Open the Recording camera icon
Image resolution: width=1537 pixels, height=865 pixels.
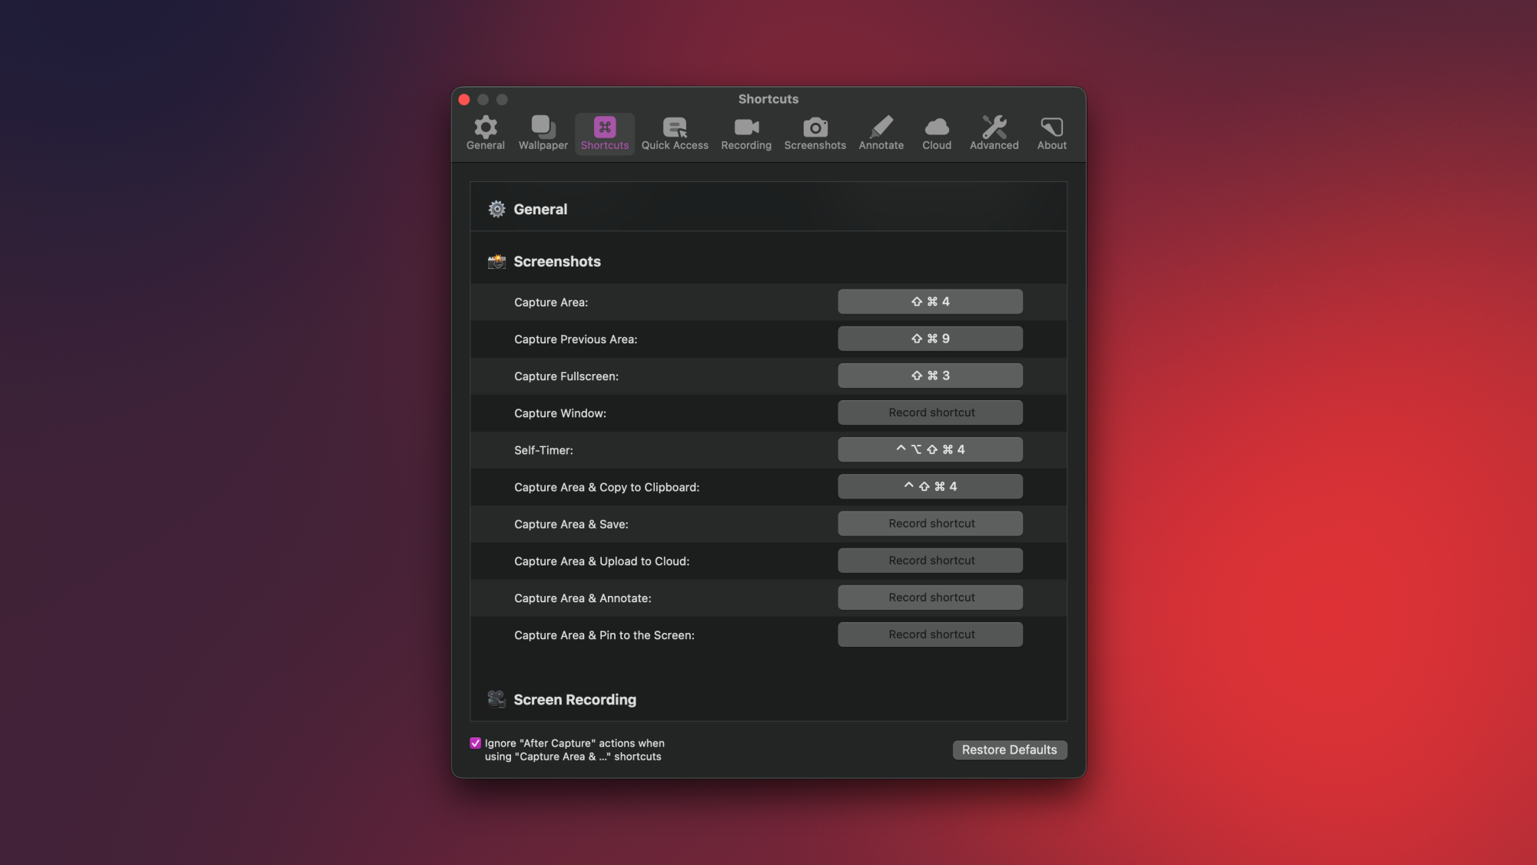pyautogui.click(x=745, y=133)
